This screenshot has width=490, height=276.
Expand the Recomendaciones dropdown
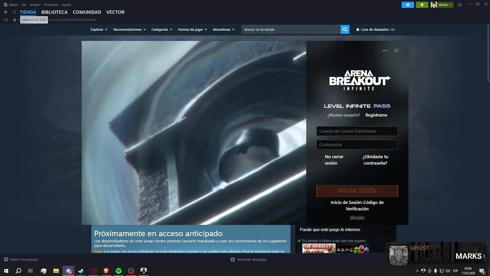tap(129, 30)
